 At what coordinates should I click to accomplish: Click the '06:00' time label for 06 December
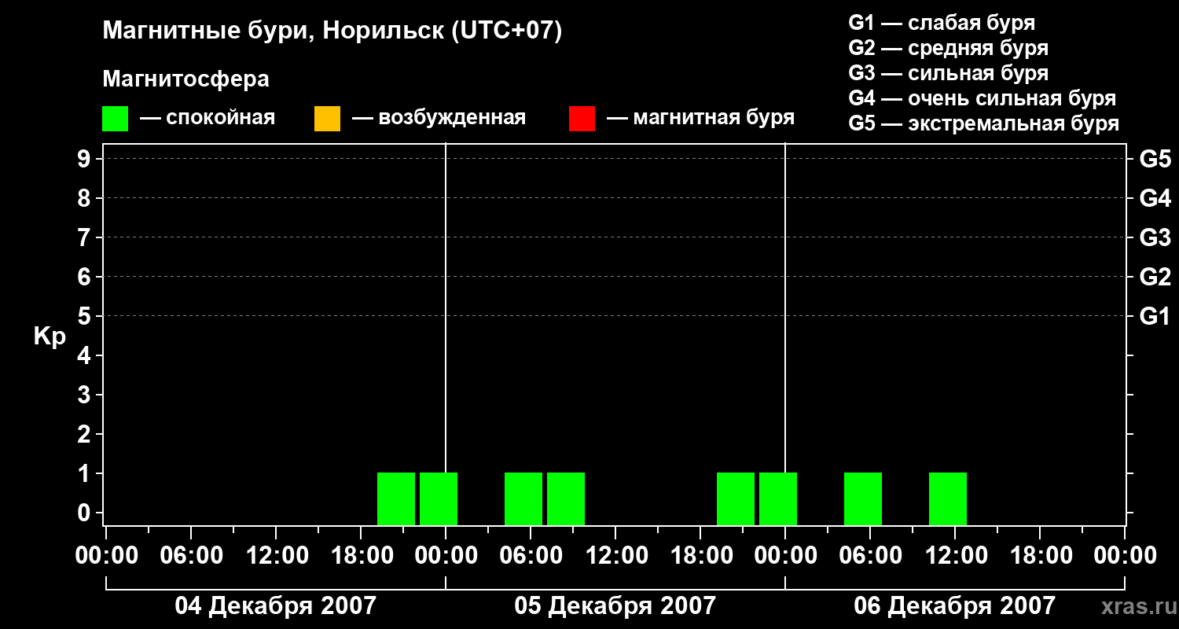coord(870,555)
